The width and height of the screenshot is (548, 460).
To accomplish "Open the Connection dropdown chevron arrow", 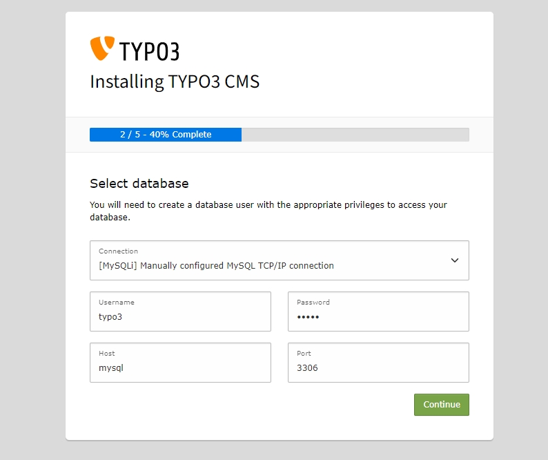I will (x=454, y=260).
